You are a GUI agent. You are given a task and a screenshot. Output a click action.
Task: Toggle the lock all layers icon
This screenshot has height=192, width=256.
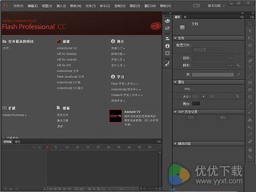pos(39,147)
